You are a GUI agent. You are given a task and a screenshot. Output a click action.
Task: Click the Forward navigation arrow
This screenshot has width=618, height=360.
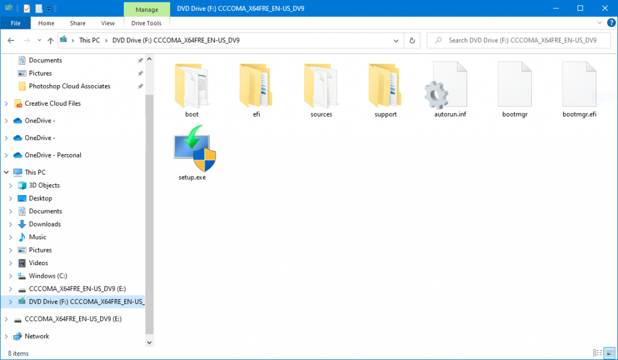[x=27, y=40]
